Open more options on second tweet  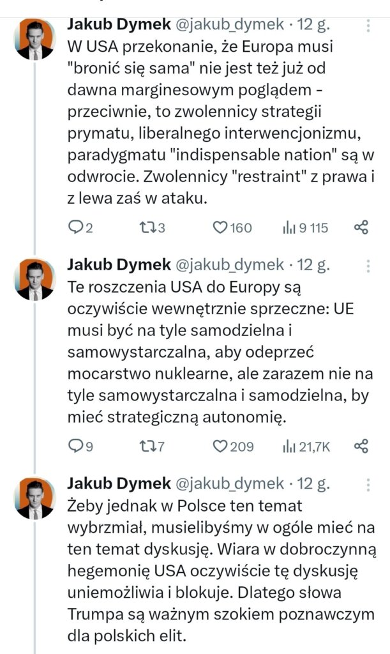[368, 265]
